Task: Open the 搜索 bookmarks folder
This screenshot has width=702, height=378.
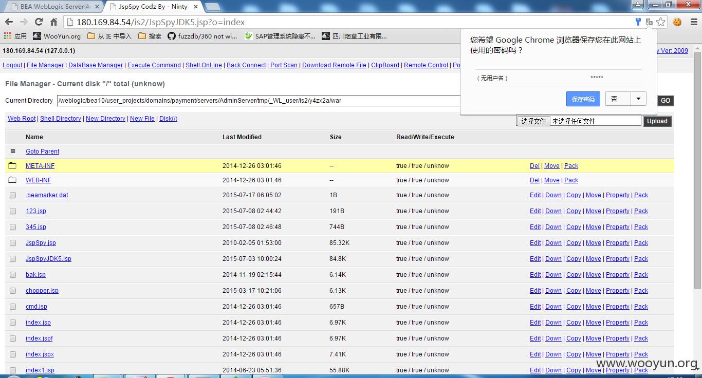Action: [150, 36]
